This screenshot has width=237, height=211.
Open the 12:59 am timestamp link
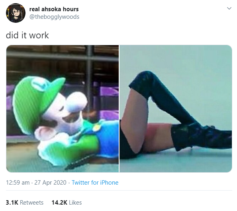tap(18, 183)
